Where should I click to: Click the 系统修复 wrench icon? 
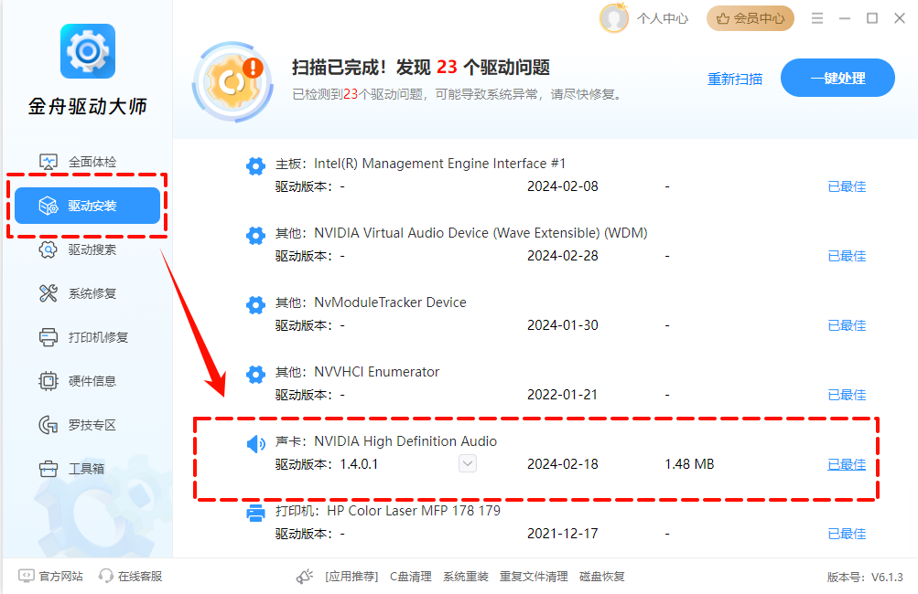pos(48,293)
